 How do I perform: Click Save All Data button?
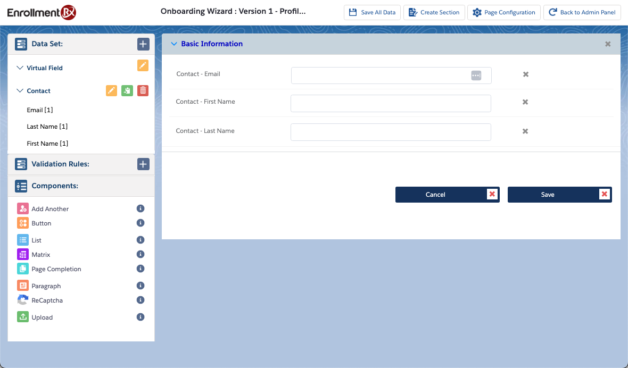372,12
